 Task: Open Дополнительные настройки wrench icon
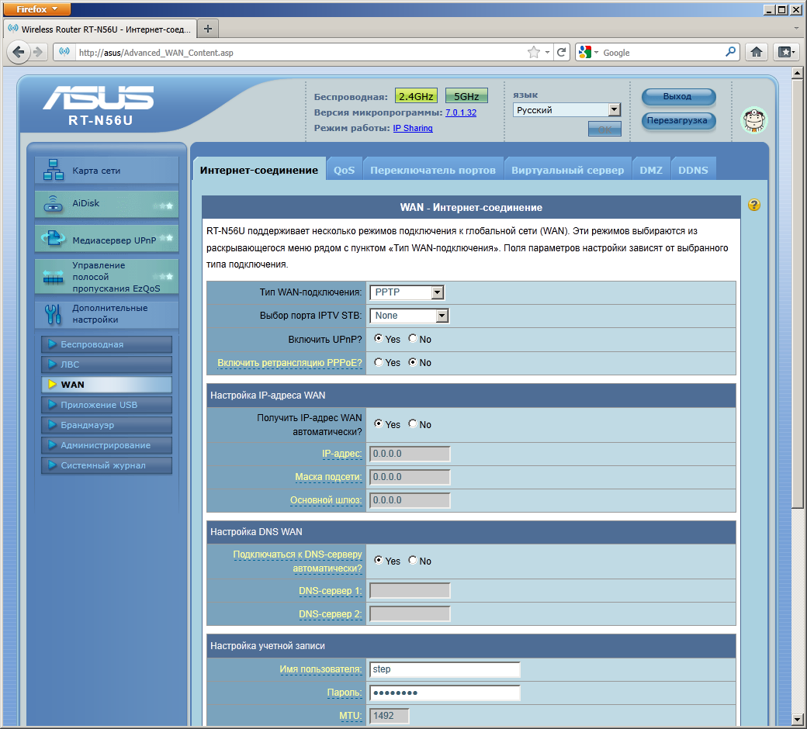pos(53,314)
